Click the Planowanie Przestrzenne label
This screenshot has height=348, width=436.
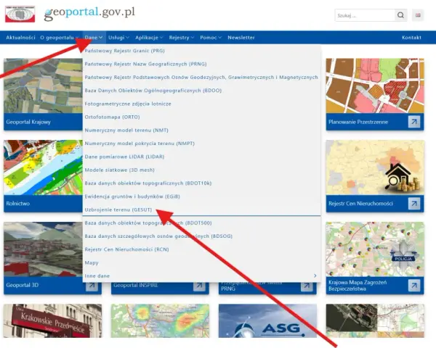pos(358,122)
